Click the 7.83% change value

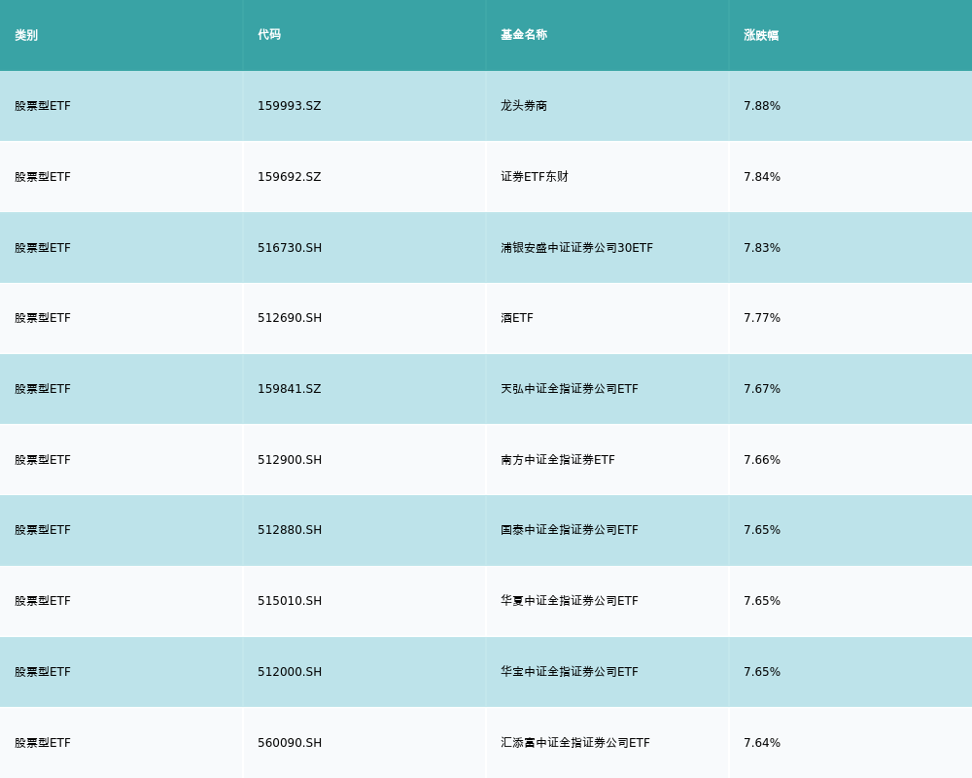click(x=762, y=248)
